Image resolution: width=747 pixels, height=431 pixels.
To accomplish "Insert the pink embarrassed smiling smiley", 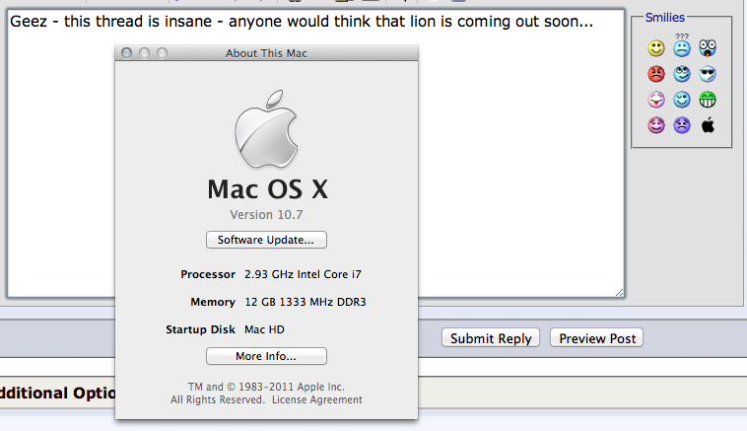I will pyautogui.click(x=656, y=125).
